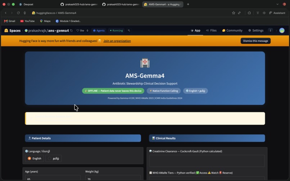Viewport: 290px width, 181px height.
Task: Click the Agents badge
Action: [x=99, y=31]
